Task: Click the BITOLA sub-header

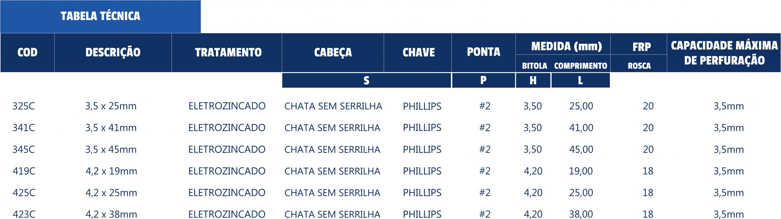Action: pos(534,66)
